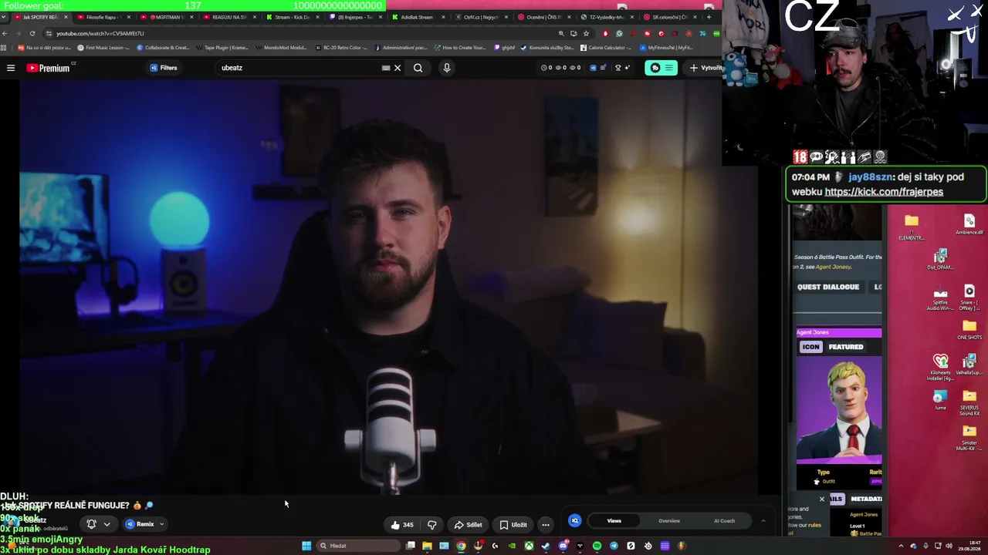The height and width of the screenshot is (555, 988).
Task: Click the taskbar Hledat search box
Action: 359,546
